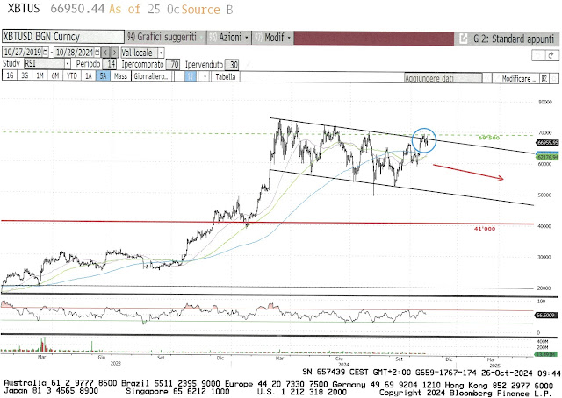Open end date calendar picker icon
This screenshot has width=562, height=398.
tap(97, 53)
